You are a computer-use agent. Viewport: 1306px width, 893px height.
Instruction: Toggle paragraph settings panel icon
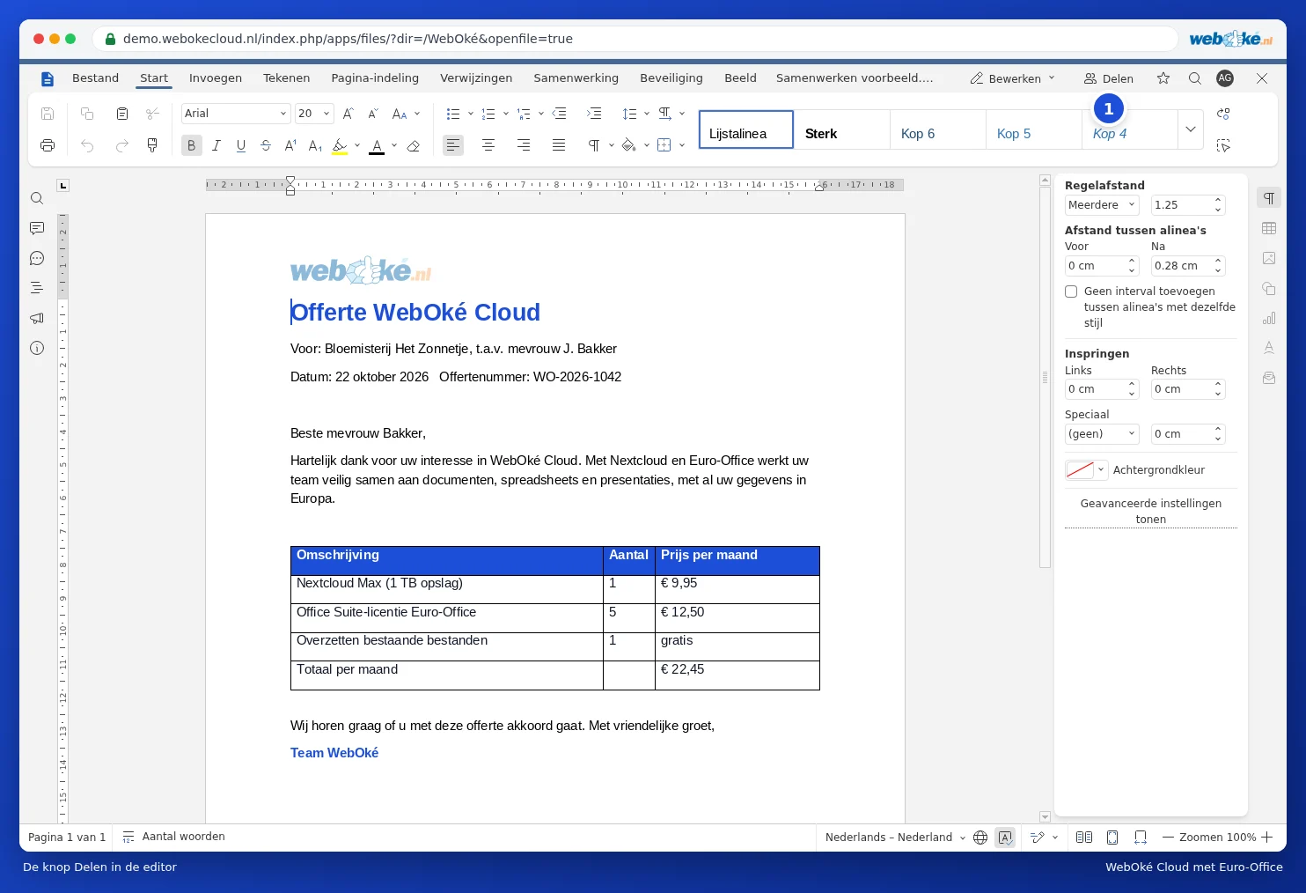click(x=1268, y=198)
